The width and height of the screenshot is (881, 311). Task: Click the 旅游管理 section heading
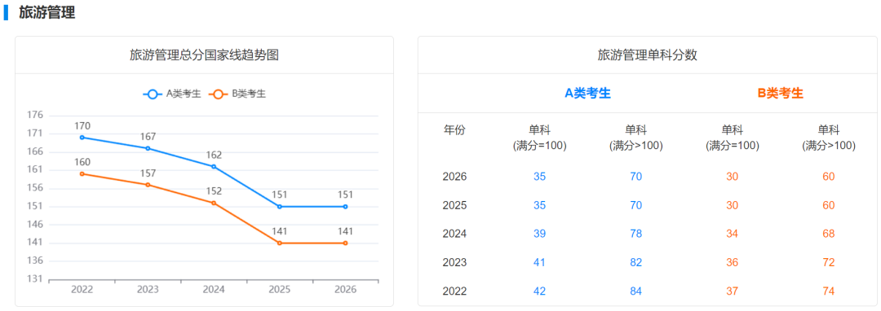click(x=47, y=13)
